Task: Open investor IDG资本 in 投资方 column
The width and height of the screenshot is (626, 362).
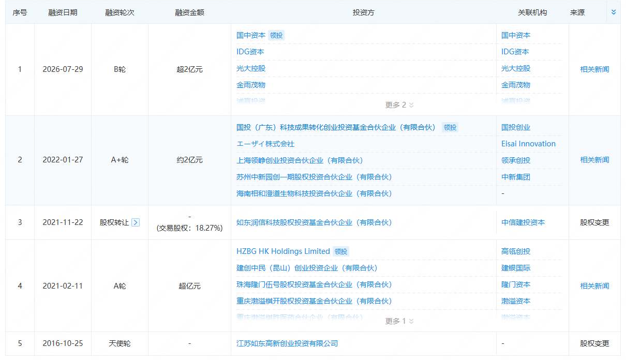Action: point(250,52)
